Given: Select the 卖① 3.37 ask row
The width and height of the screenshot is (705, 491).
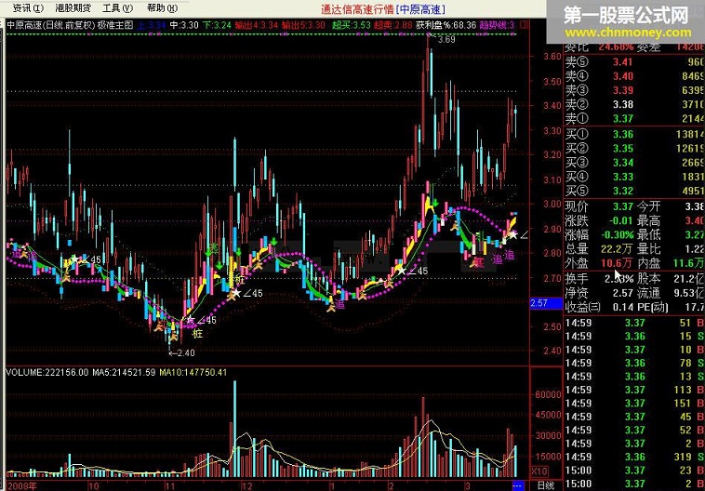Looking at the screenshot, I should pos(634,119).
